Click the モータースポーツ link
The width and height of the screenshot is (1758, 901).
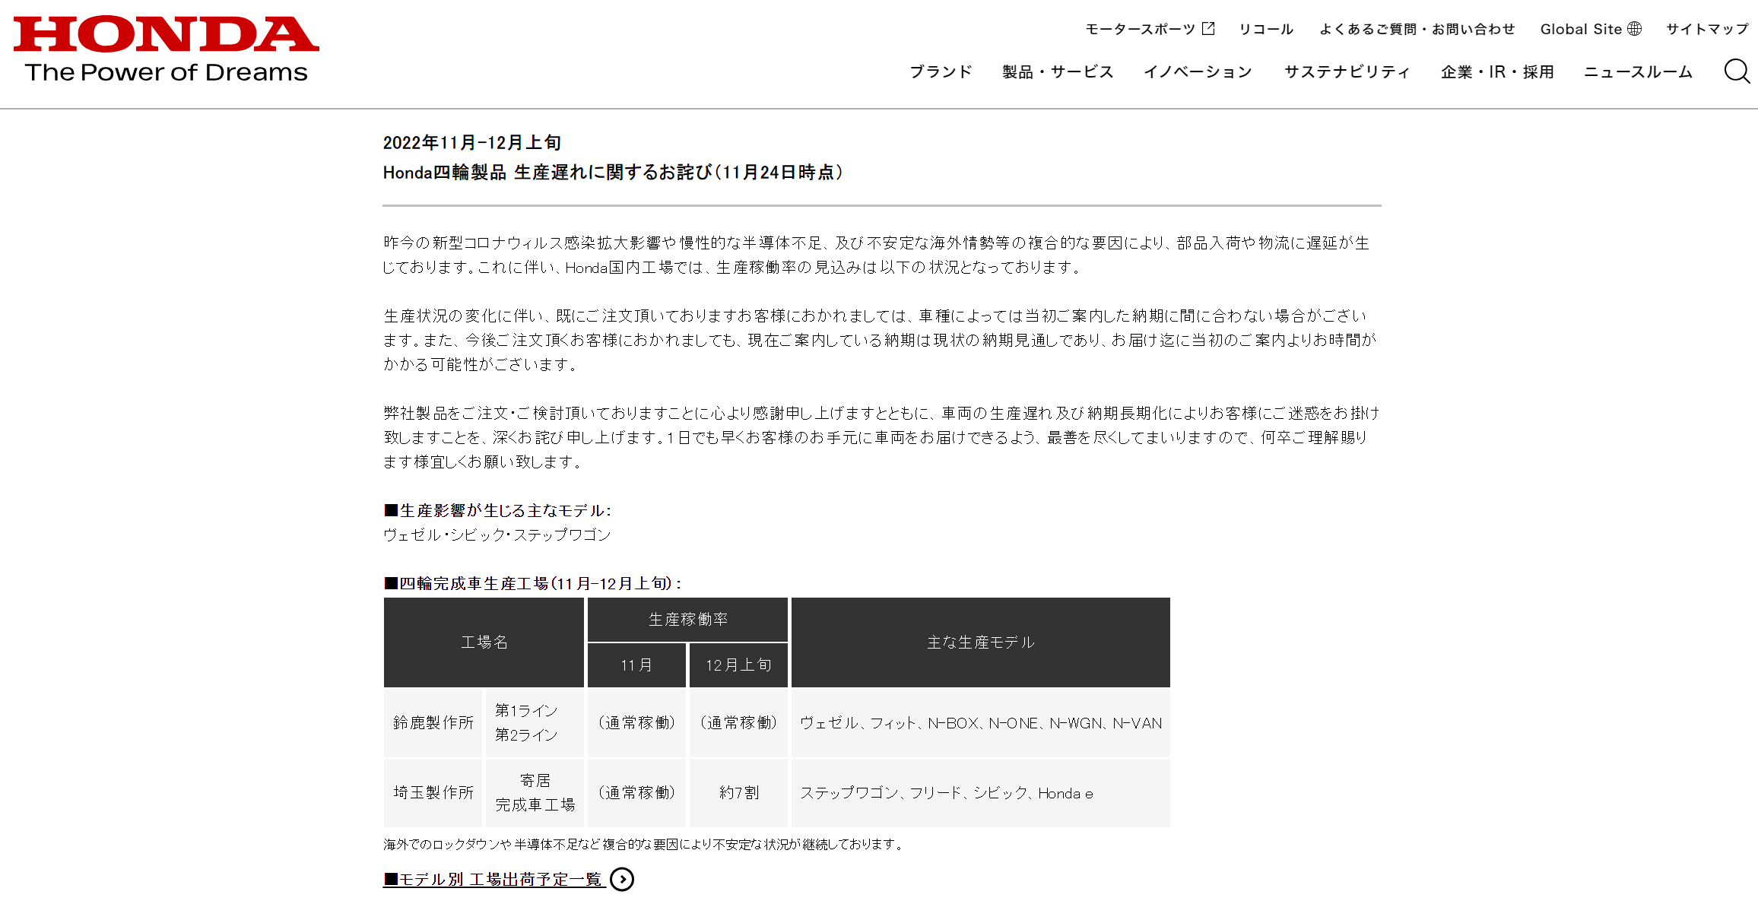(1140, 29)
